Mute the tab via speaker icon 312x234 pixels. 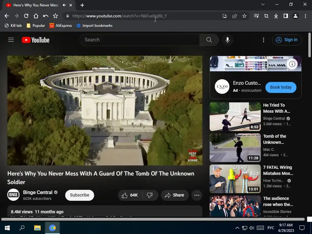pos(64,5)
